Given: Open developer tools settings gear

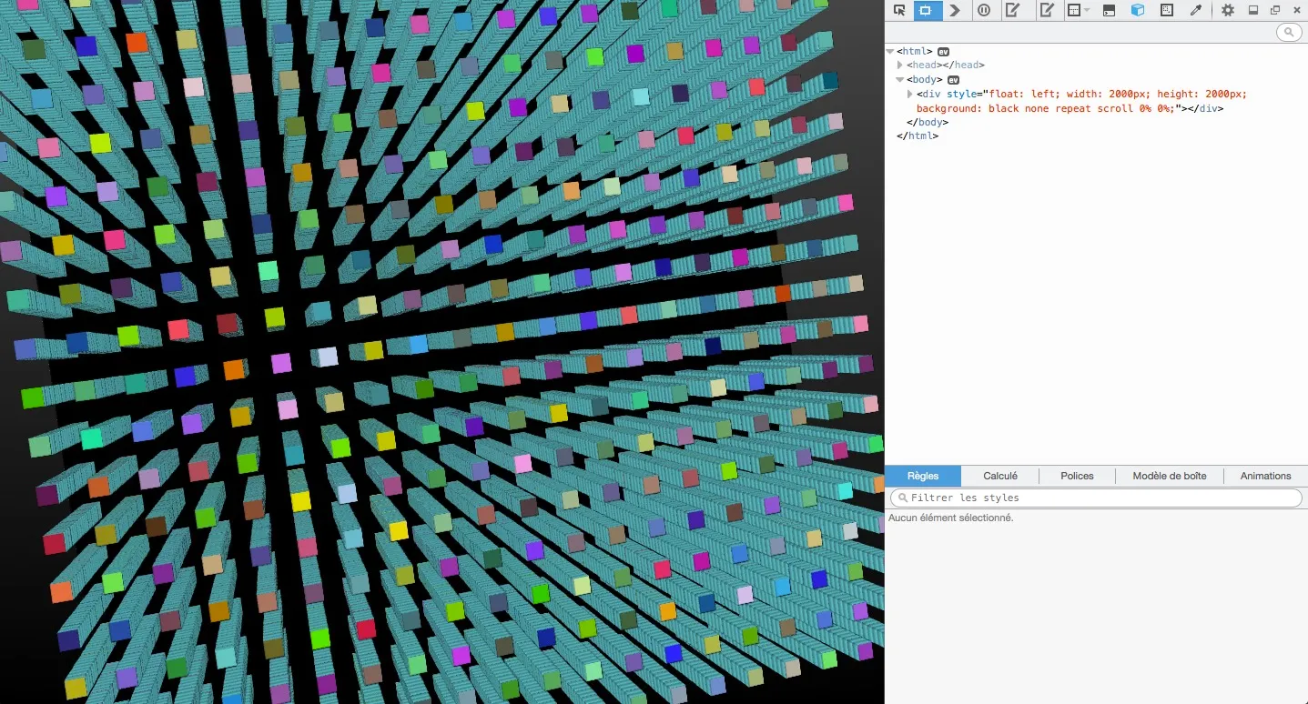Looking at the screenshot, I should [x=1228, y=10].
